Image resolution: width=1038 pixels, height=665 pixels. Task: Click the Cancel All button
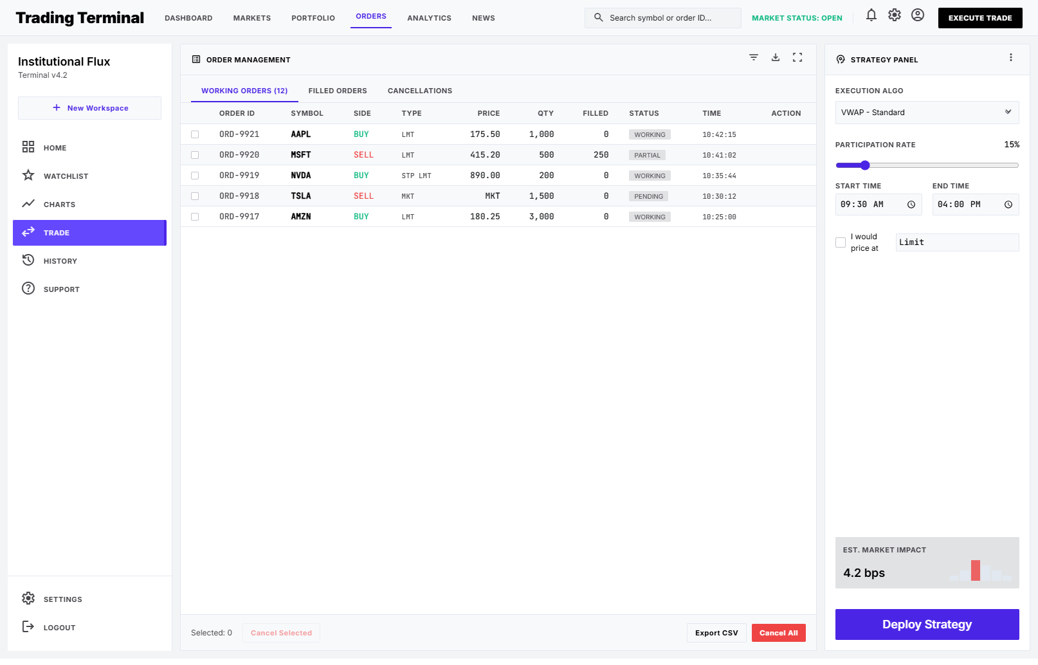tap(779, 633)
